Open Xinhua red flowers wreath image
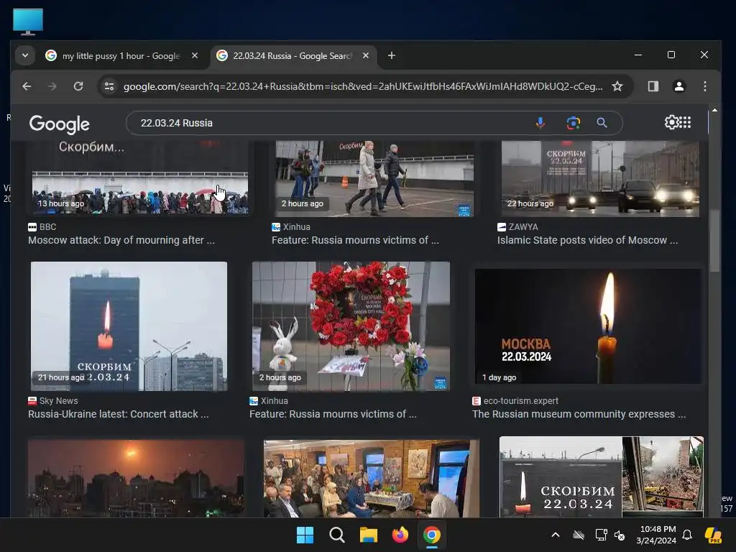Viewport: 736px width, 552px height. coord(351,326)
